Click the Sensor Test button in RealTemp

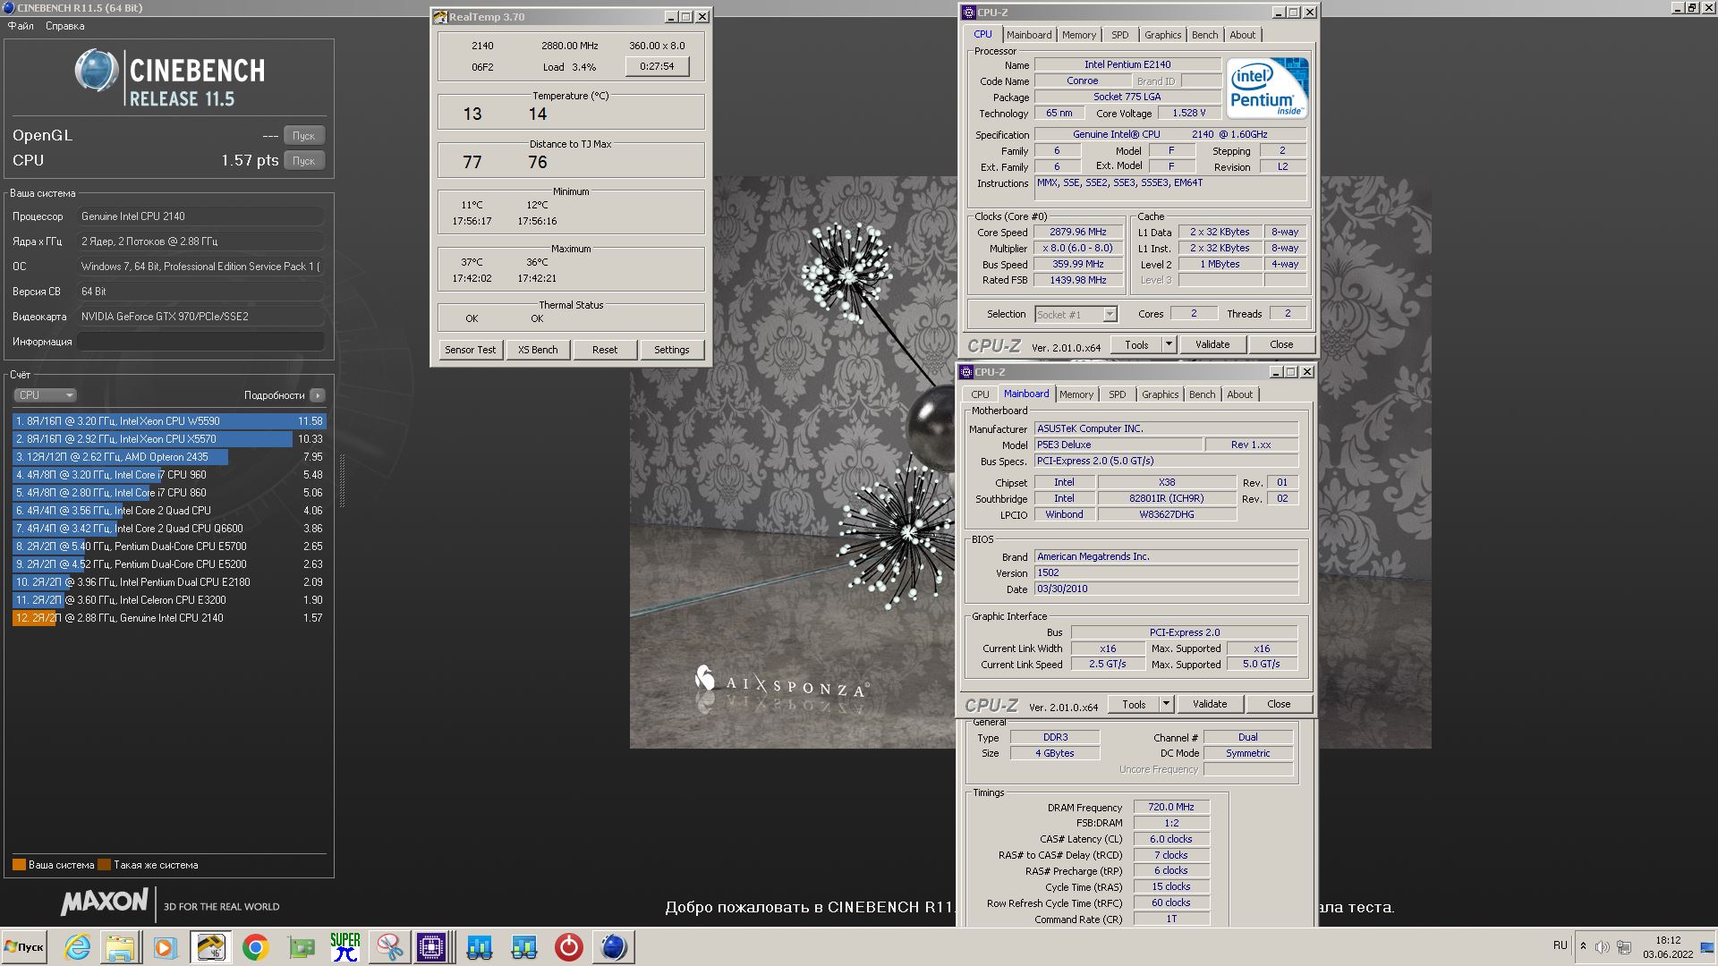pos(471,350)
